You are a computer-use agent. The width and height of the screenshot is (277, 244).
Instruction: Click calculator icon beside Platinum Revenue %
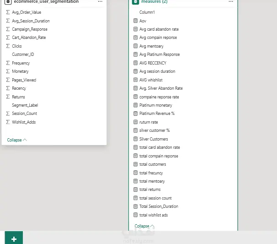[x=135, y=114]
